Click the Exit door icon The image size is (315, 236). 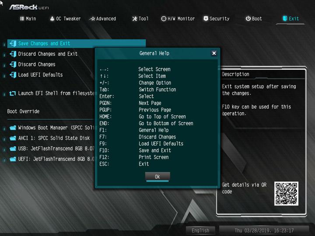(285, 18)
